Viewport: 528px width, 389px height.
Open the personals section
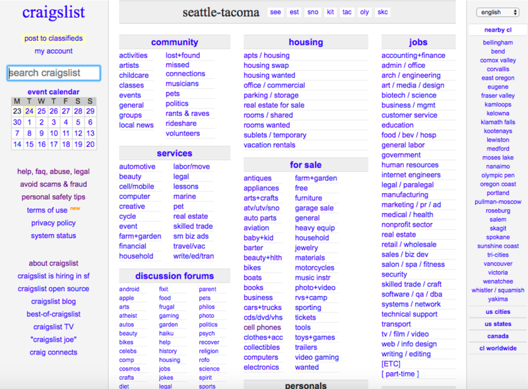pyautogui.click(x=306, y=385)
